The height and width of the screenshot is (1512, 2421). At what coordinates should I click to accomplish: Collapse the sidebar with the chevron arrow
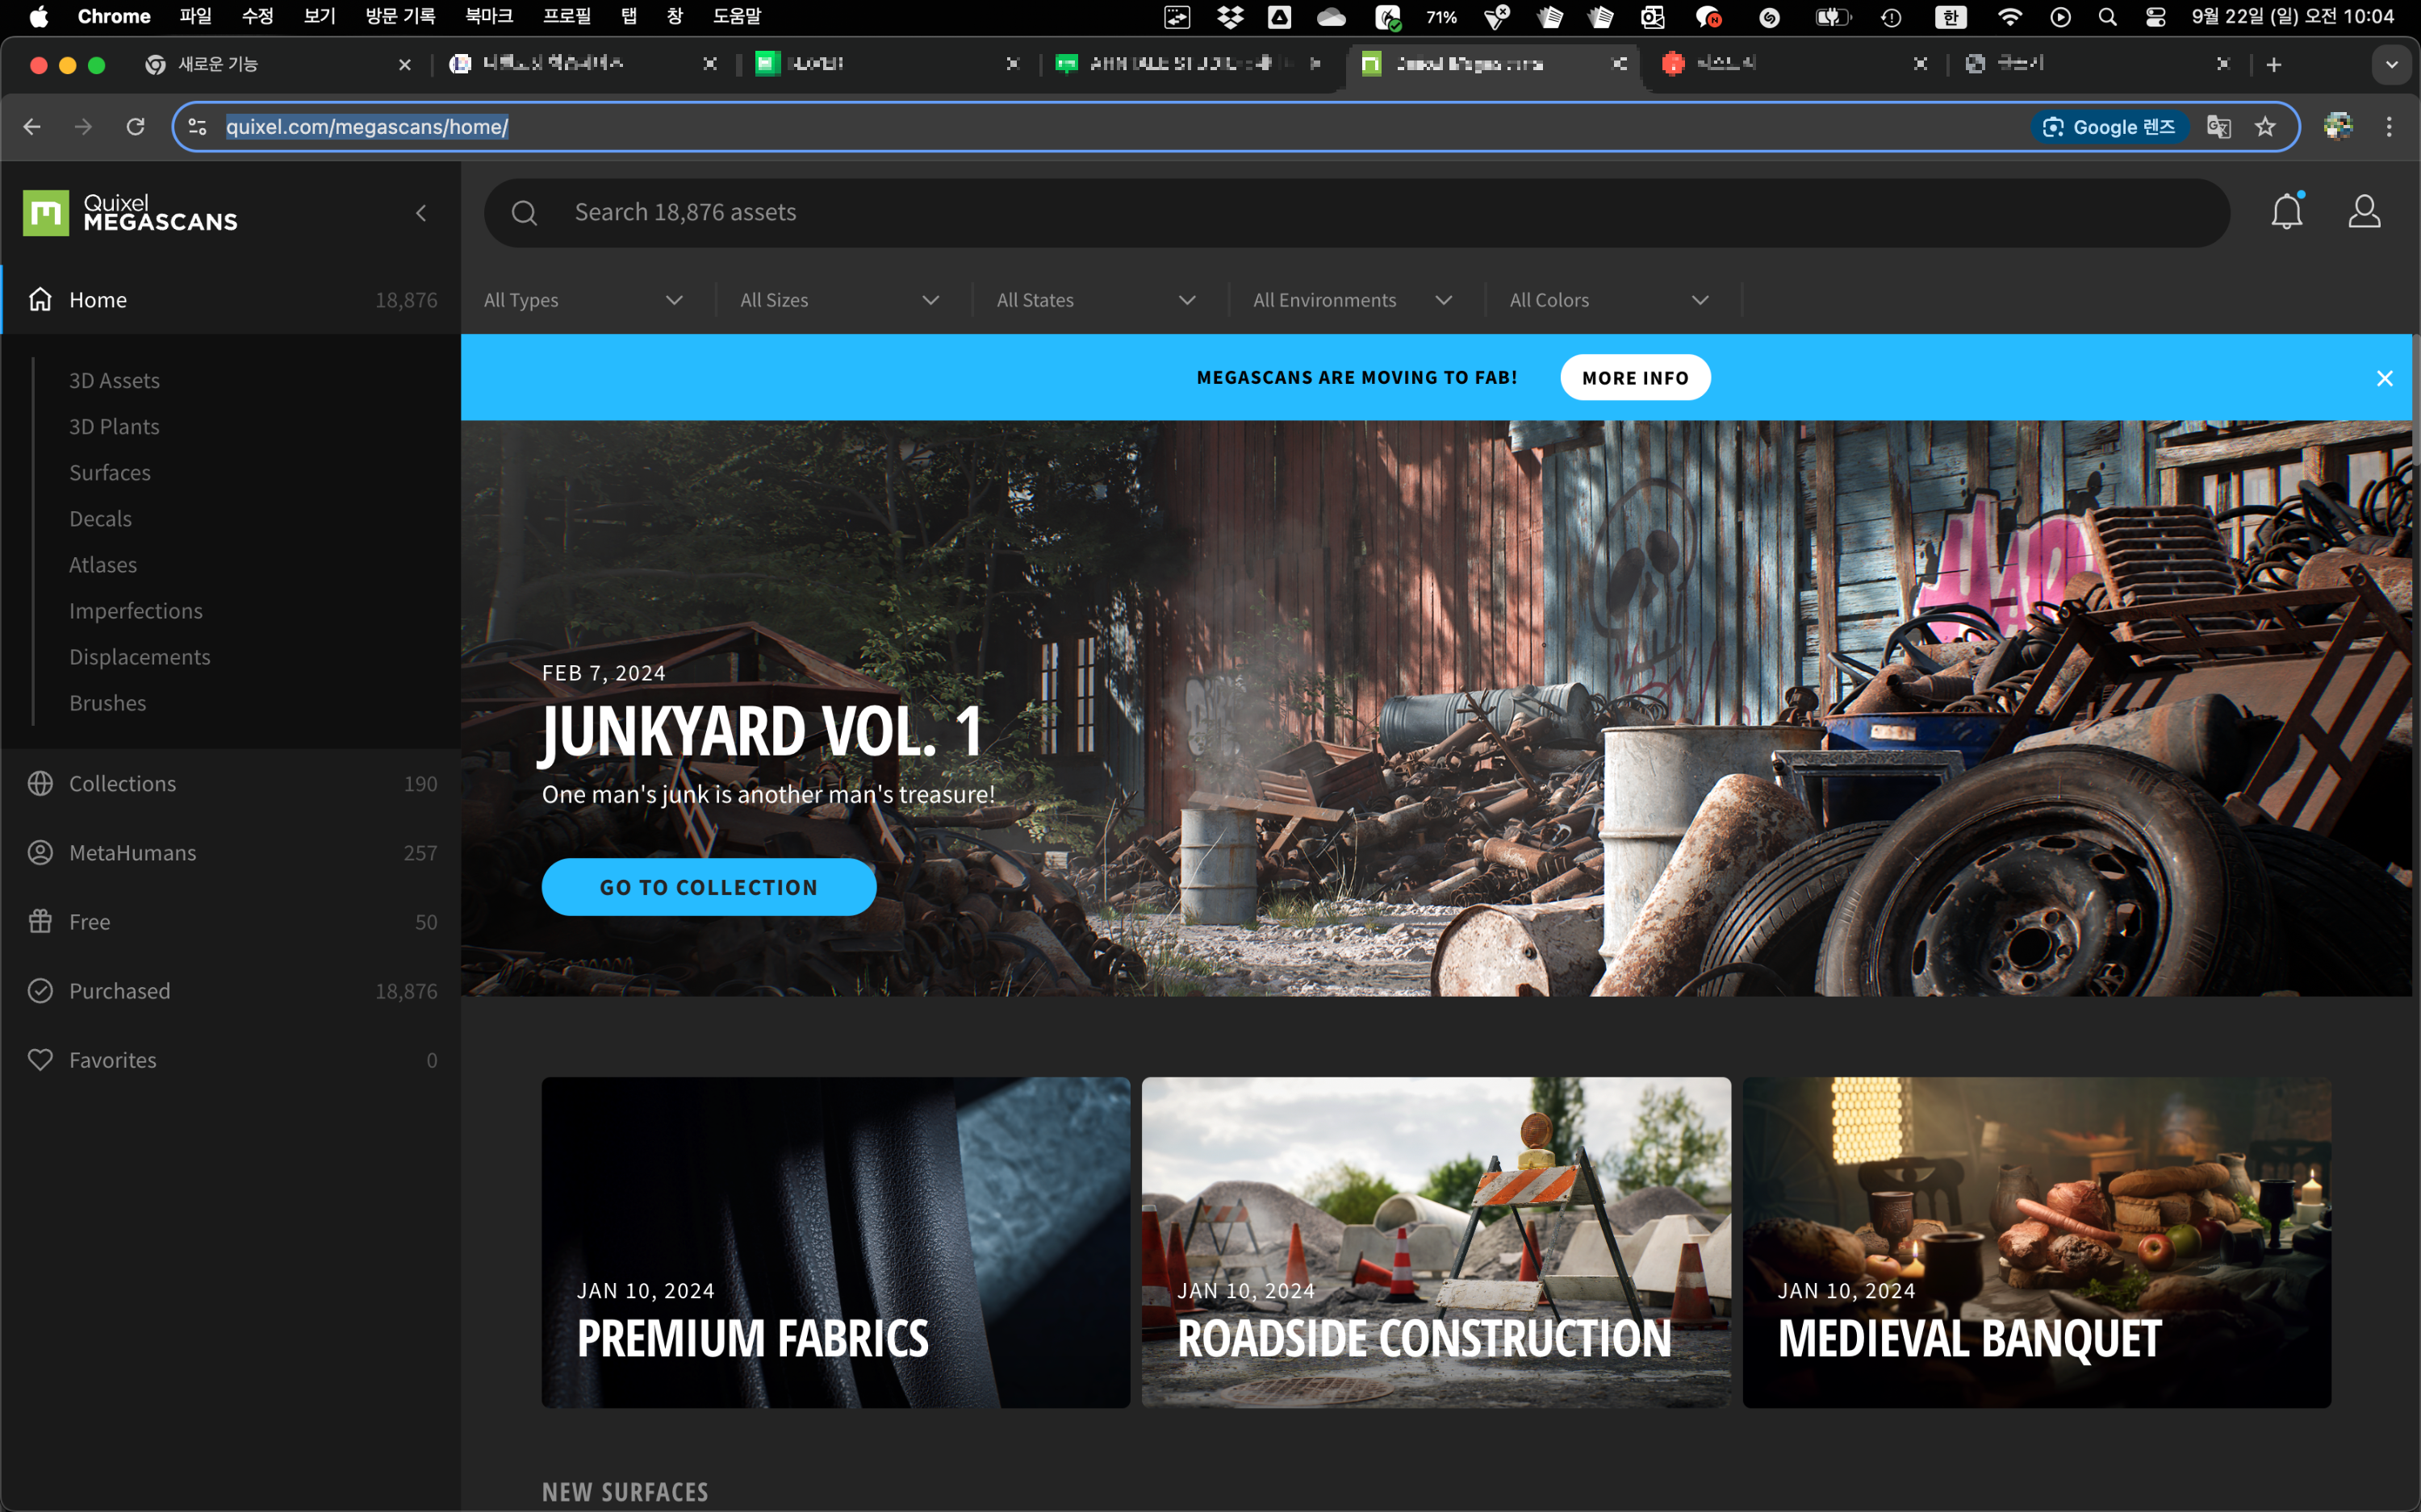421,213
